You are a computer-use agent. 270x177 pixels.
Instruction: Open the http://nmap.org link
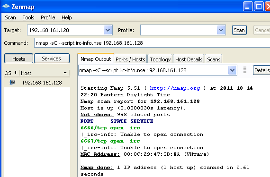pyautogui.click(x=175, y=88)
